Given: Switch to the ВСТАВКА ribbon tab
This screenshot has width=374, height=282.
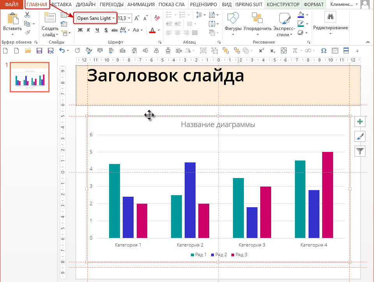Looking at the screenshot, I should click(61, 5).
